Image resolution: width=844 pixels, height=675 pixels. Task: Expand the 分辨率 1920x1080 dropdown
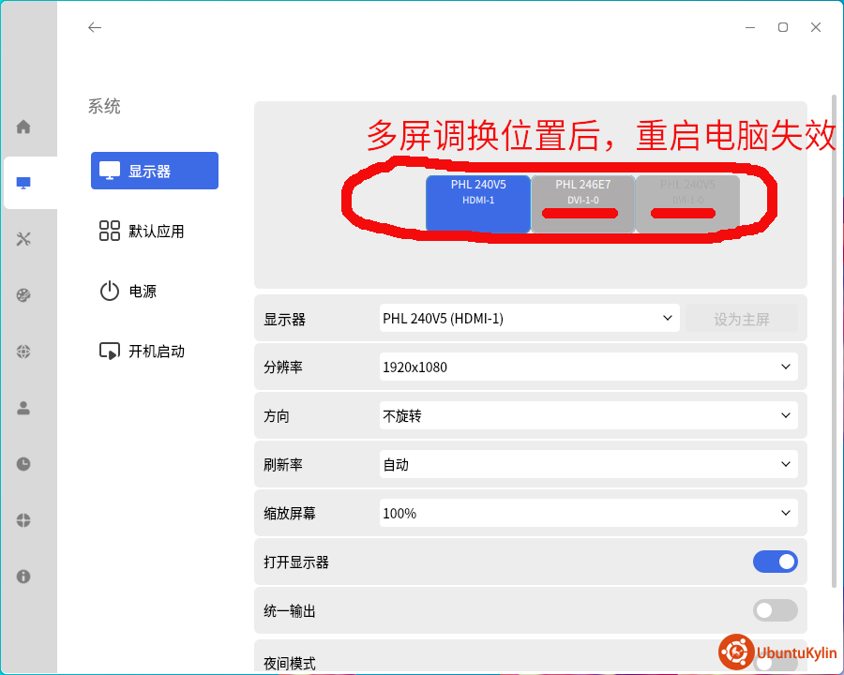pos(588,367)
